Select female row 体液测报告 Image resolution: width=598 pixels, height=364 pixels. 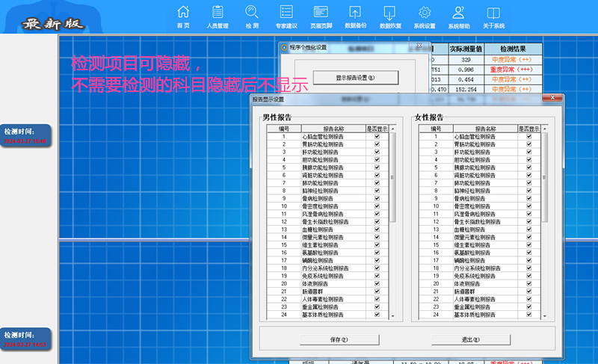pos(479,283)
